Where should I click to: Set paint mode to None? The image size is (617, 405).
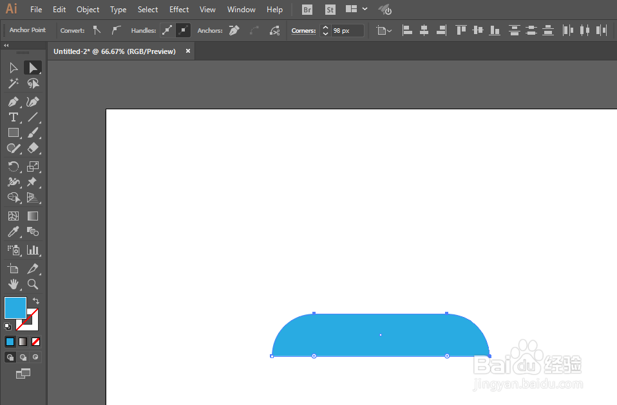coord(36,342)
